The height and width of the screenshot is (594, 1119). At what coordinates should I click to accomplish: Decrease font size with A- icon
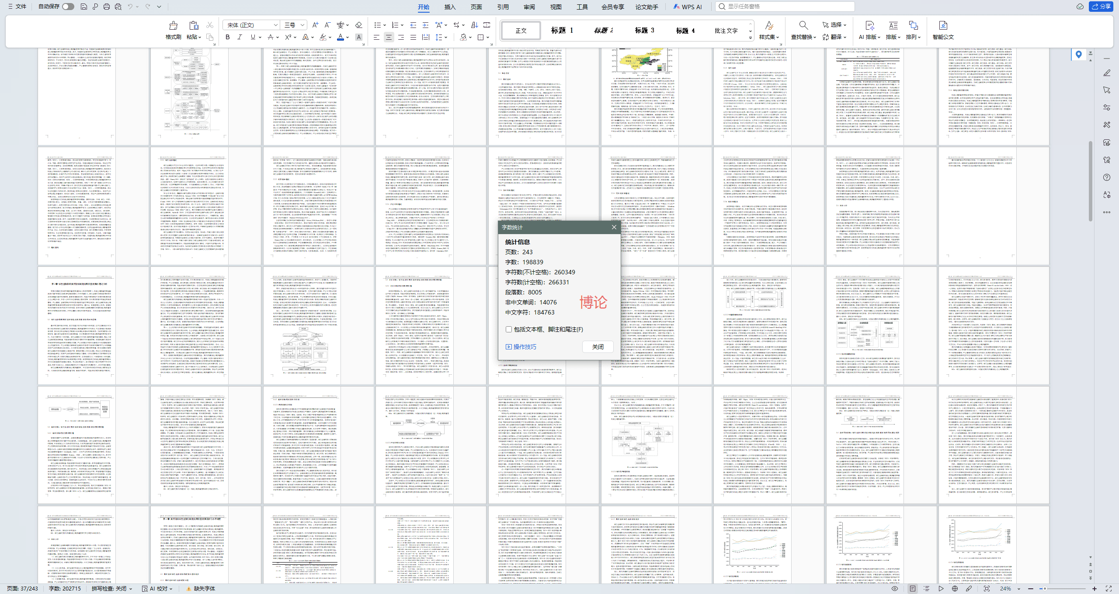[x=327, y=25]
